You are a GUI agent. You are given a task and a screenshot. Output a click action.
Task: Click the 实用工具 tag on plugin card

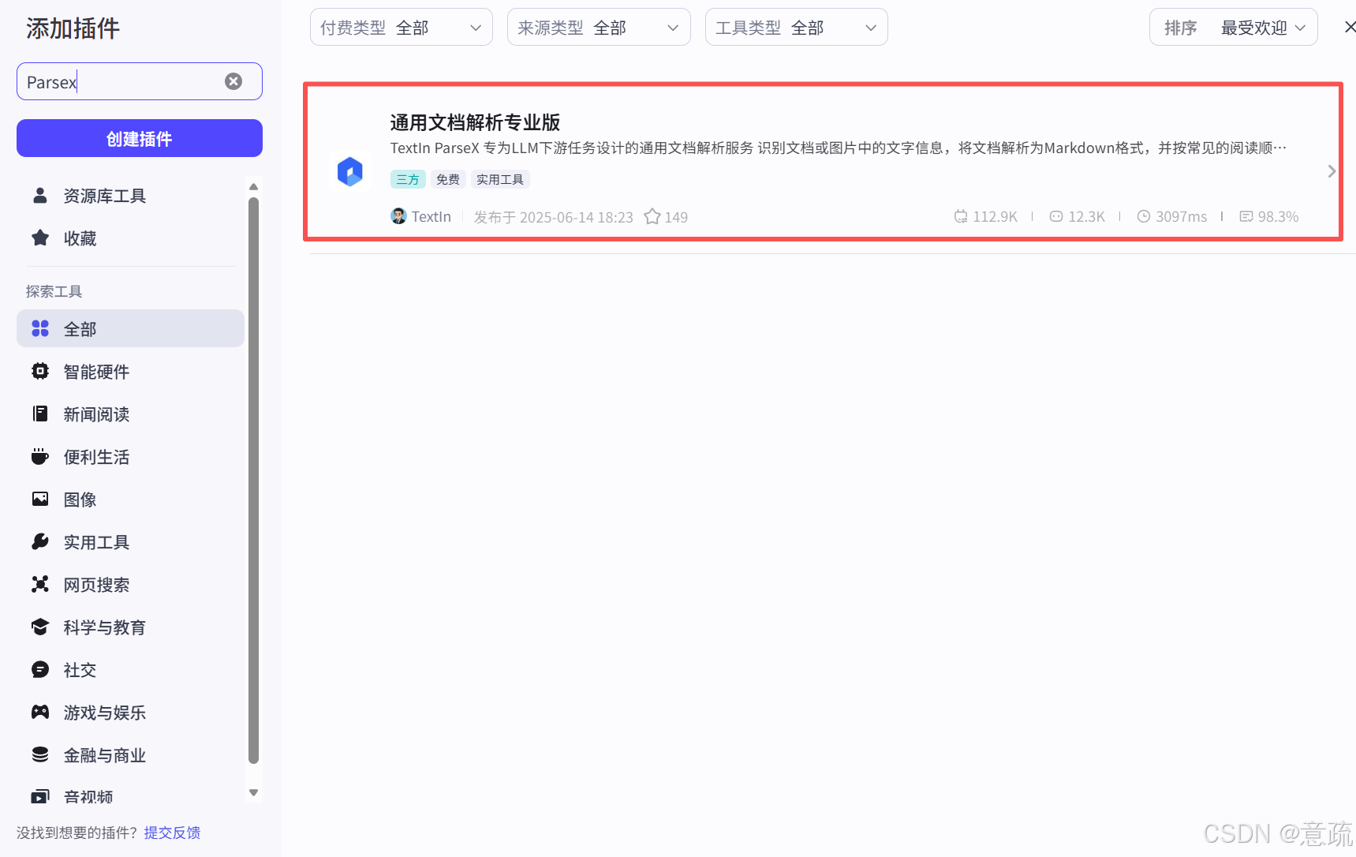point(500,179)
